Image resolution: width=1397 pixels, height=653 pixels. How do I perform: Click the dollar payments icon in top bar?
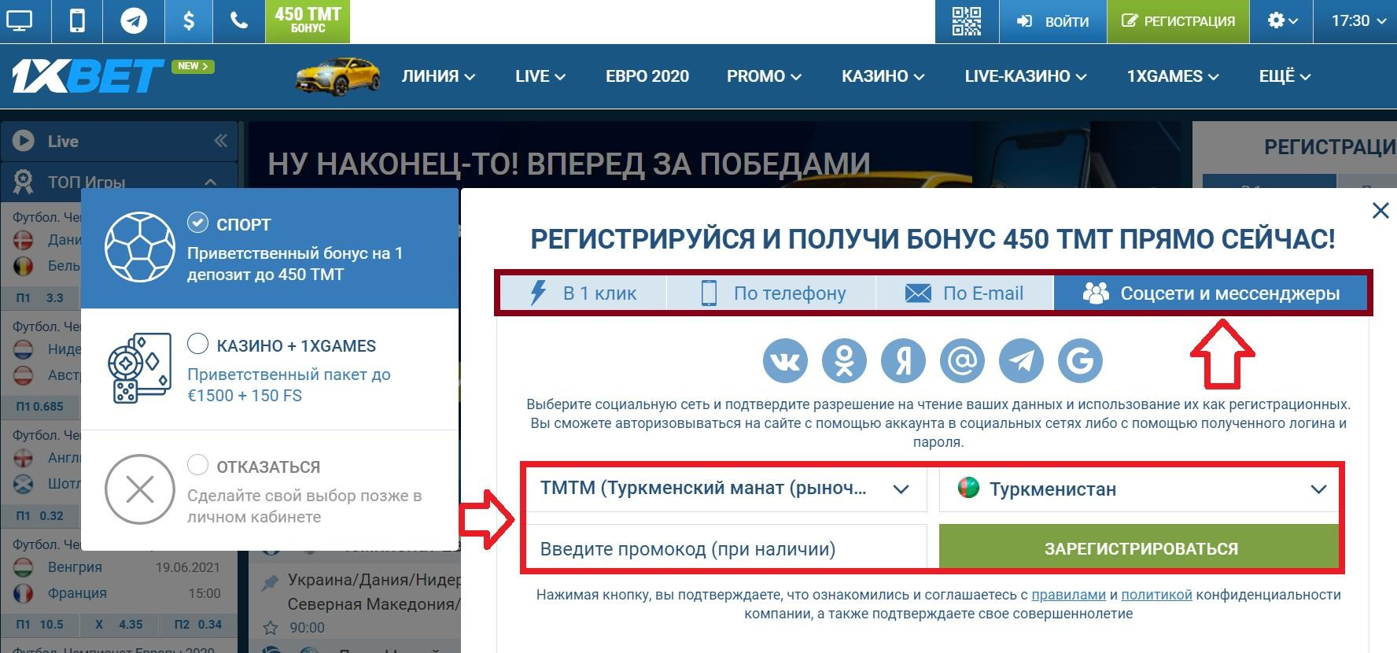tap(189, 20)
